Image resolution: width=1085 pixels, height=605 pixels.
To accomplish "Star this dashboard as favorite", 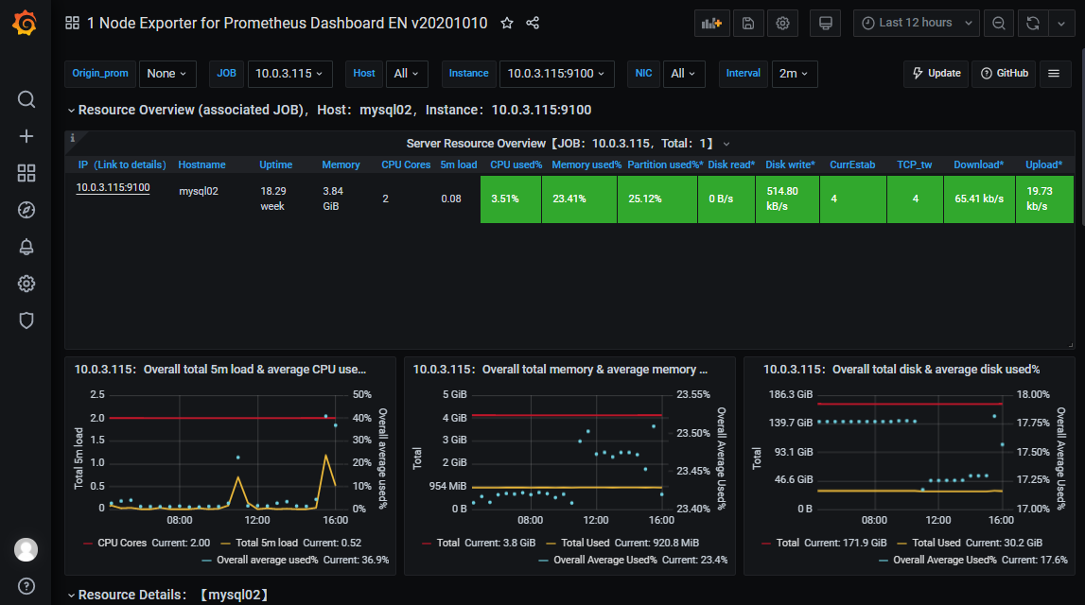I will tap(507, 23).
